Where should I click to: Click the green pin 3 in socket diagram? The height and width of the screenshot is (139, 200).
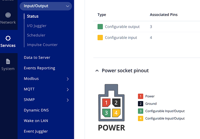pos(106,113)
